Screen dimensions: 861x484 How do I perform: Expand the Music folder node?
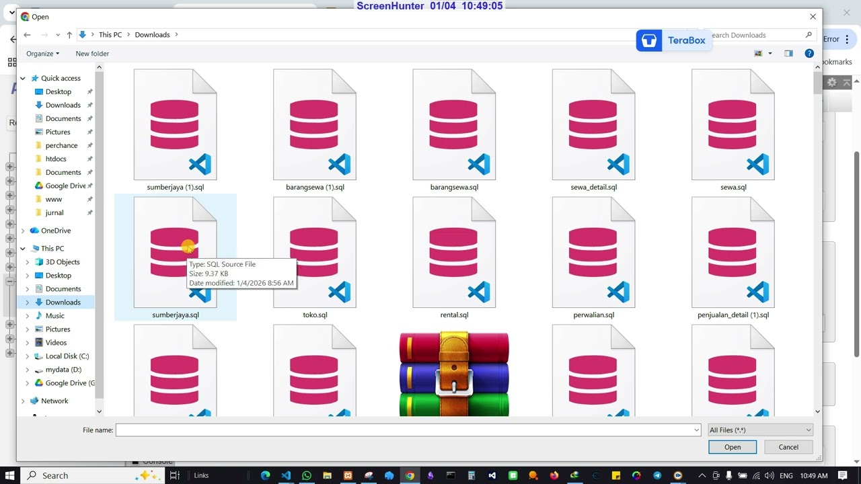pos(28,316)
